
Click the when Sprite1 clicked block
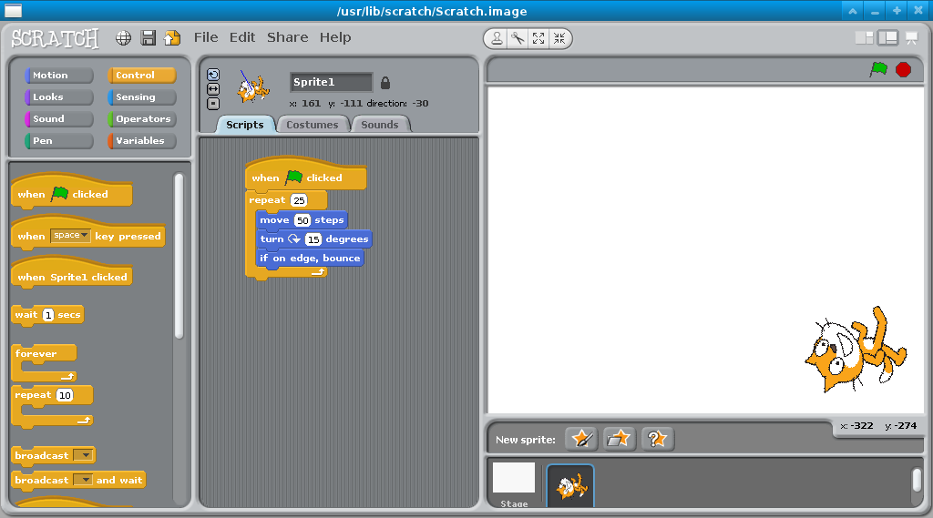click(71, 274)
